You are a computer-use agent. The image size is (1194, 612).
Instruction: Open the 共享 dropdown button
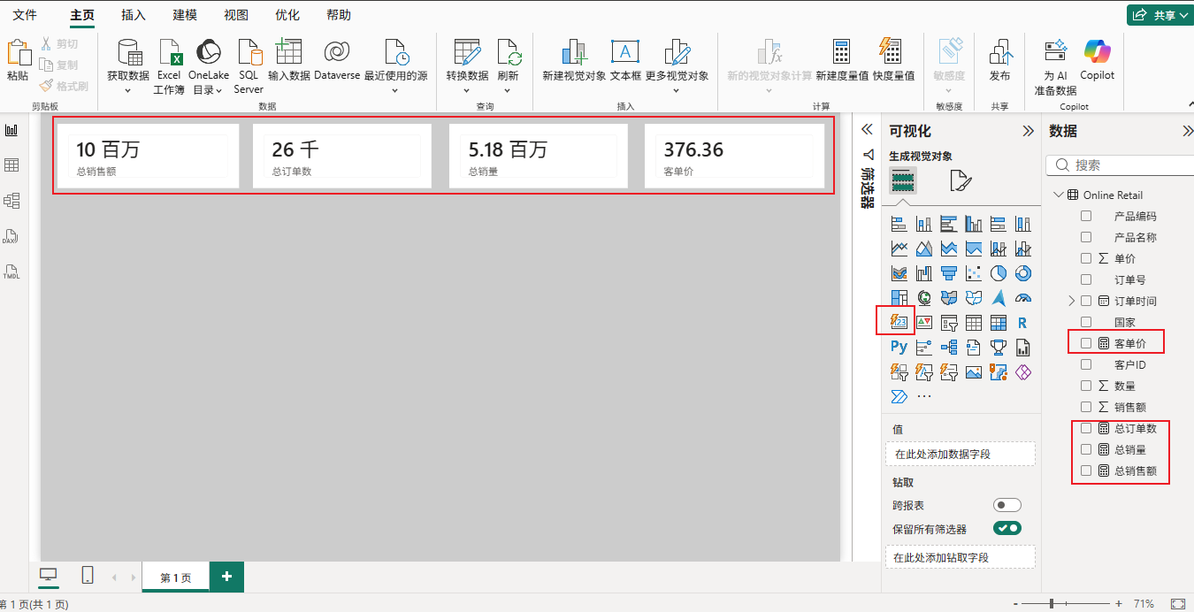click(1159, 15)
